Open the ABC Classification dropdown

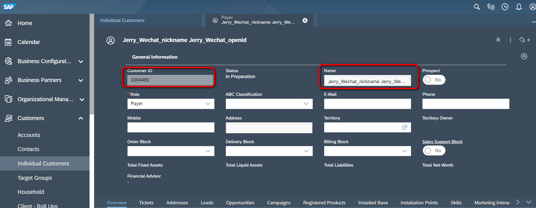click(306, 104)
